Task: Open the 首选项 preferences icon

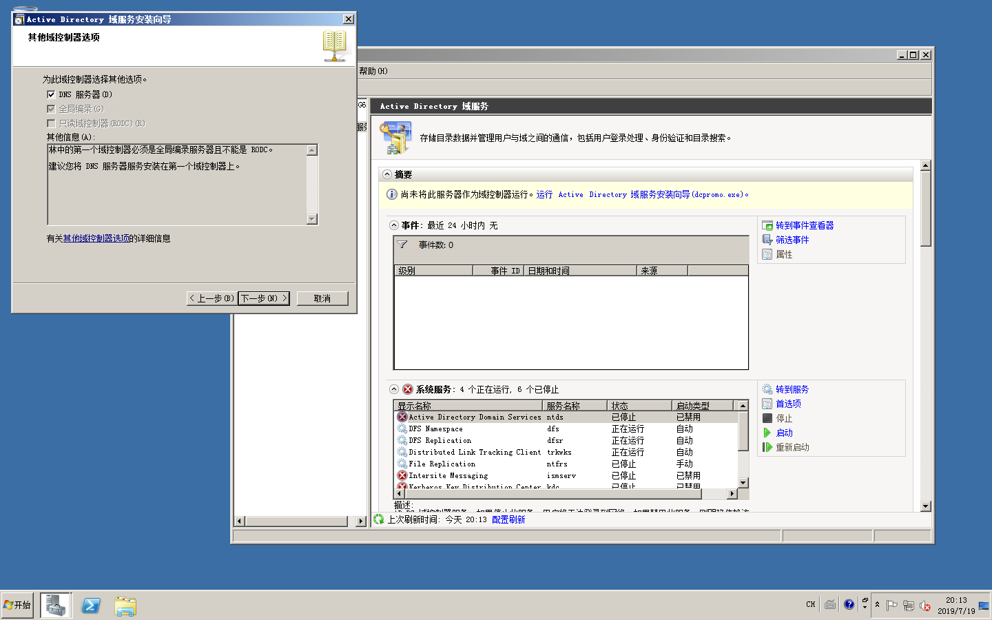Action: [x=767, y=404]
